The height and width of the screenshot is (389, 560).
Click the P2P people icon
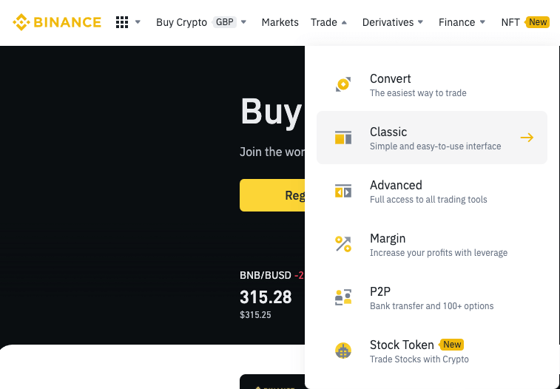coord(343,298)
